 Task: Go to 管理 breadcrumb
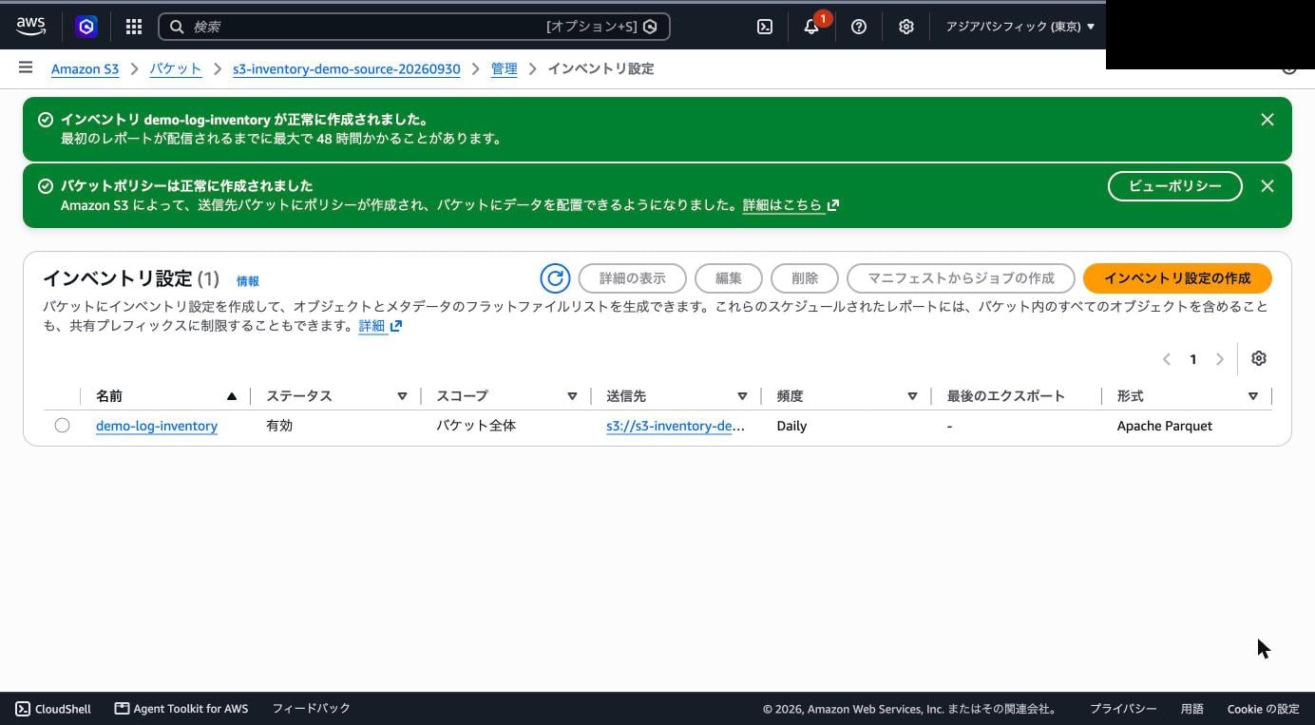tap(504, 68)
